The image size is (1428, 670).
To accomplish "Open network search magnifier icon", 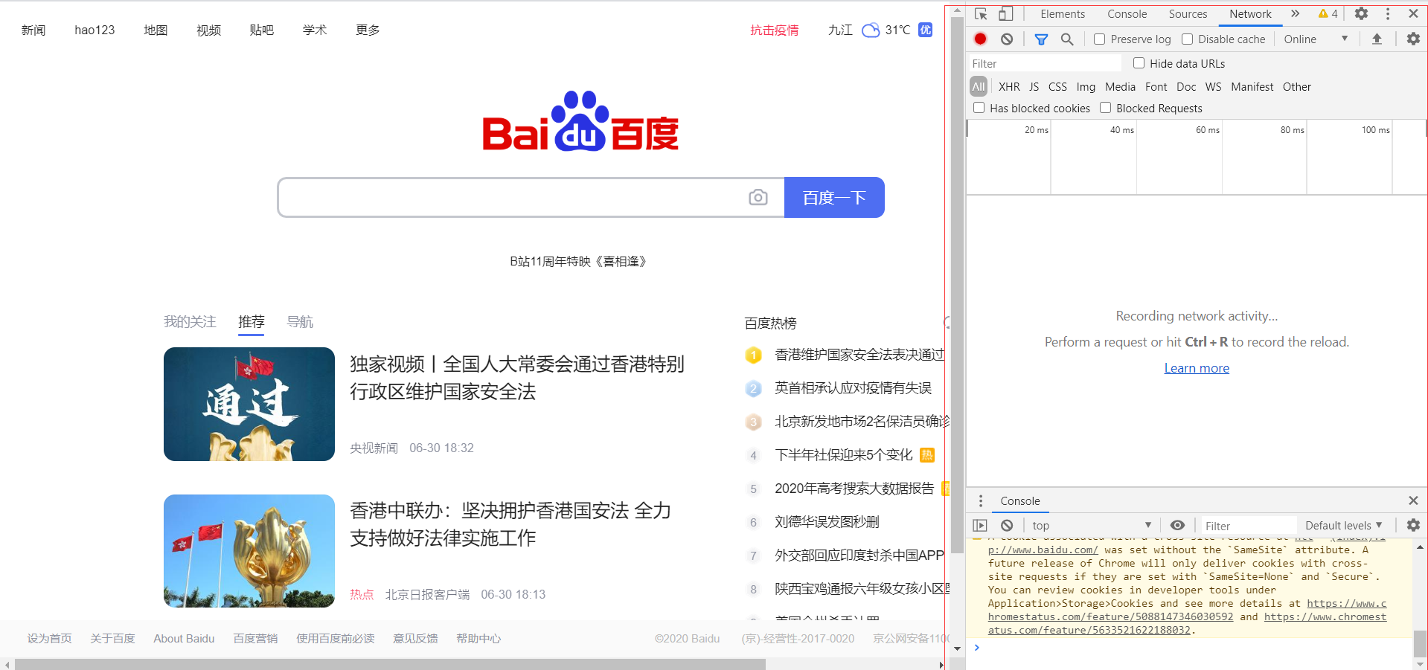I will tap(1066, 39).
